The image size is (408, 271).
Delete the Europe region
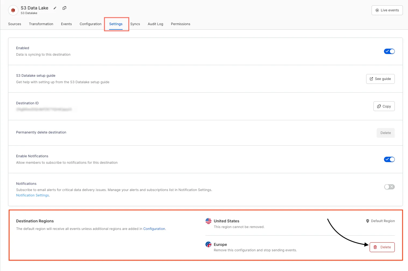click(x=382, y=247)
